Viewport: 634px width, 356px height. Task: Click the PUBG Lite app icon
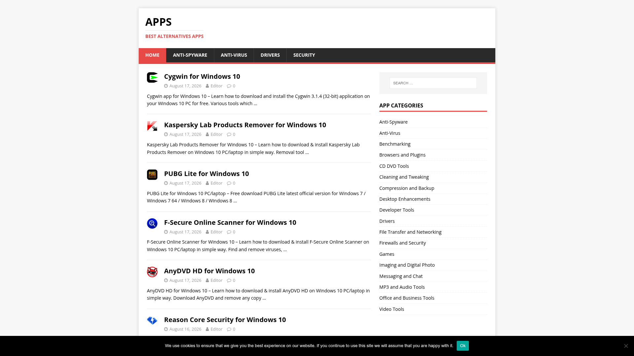coord(152,175)
